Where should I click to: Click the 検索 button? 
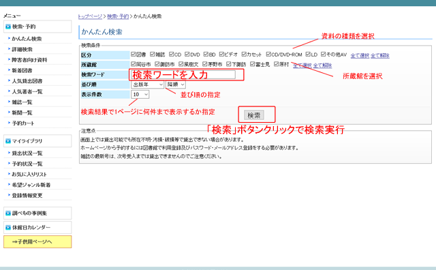254,115
